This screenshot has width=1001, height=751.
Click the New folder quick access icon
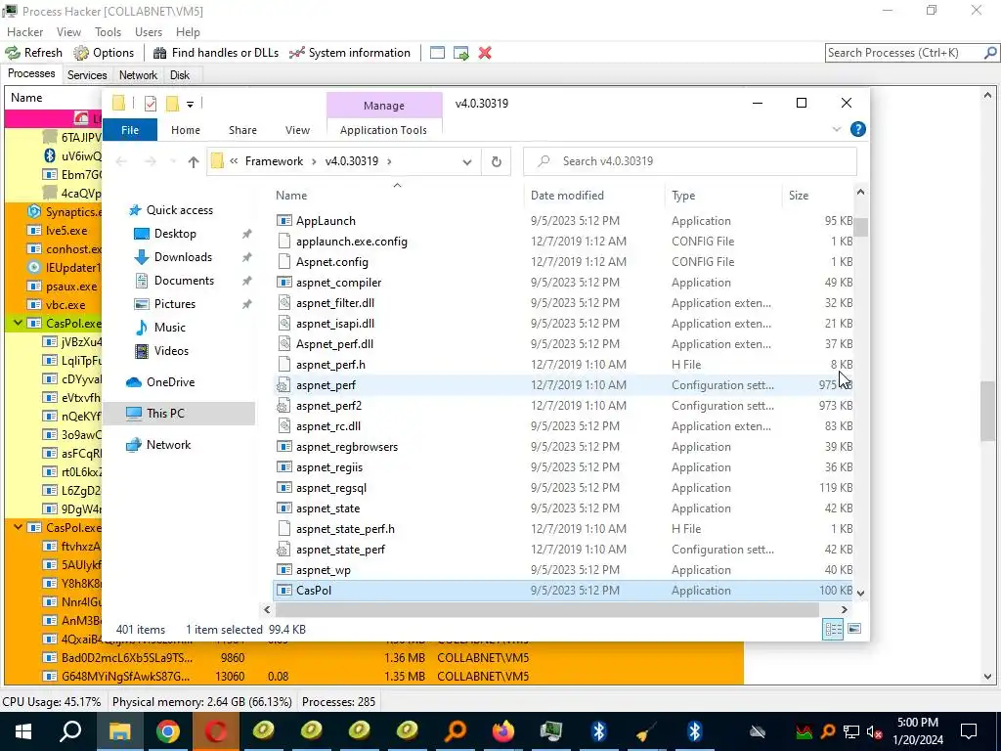pyautogui.click(x=172, y=104)
